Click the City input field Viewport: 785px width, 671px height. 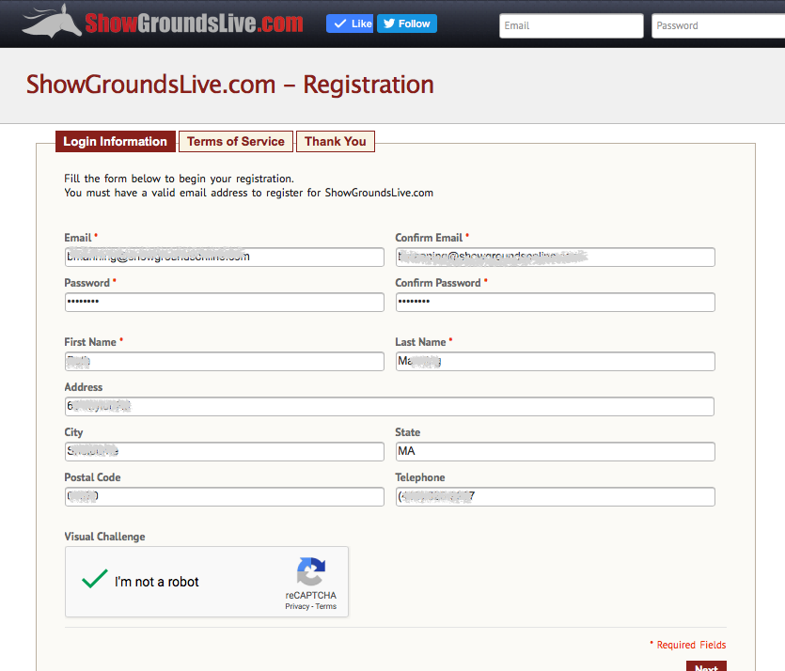(225, 451)
